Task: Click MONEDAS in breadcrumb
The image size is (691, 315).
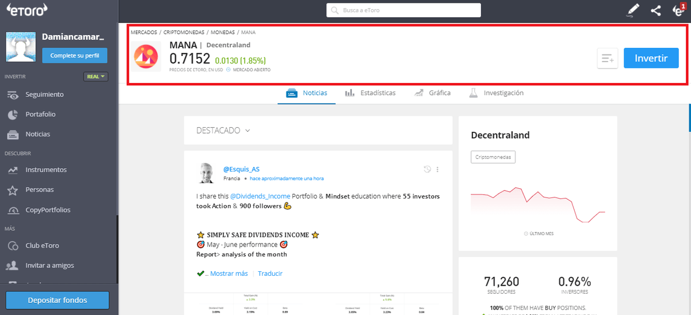Action: [x=222, y=33]
